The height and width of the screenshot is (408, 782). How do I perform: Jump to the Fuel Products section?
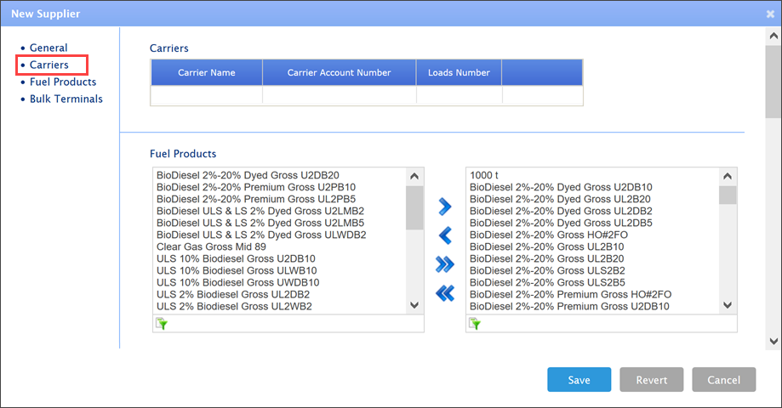63,82
